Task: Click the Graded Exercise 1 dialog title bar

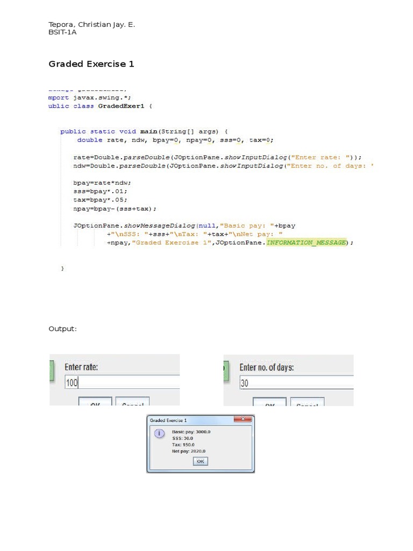Action: pyautogui.click(x=201, y=420)
